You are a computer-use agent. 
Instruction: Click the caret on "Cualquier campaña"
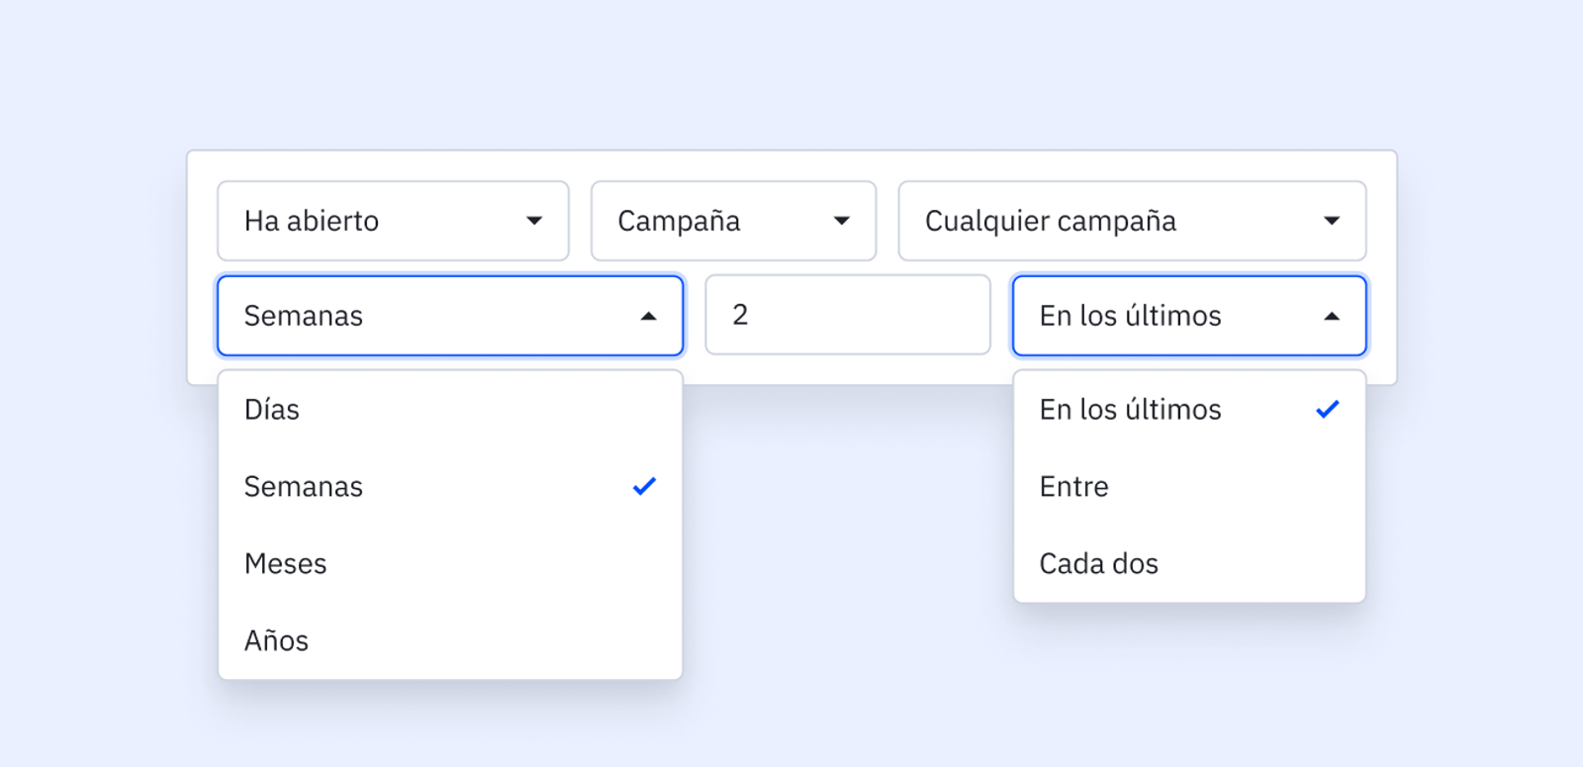coord(1332,221)
